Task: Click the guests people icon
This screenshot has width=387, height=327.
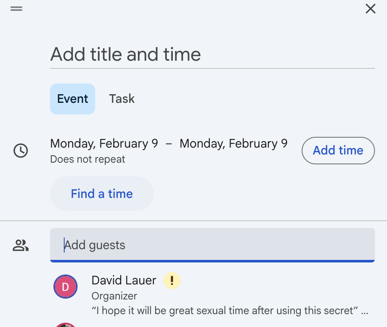Action: 21,245
